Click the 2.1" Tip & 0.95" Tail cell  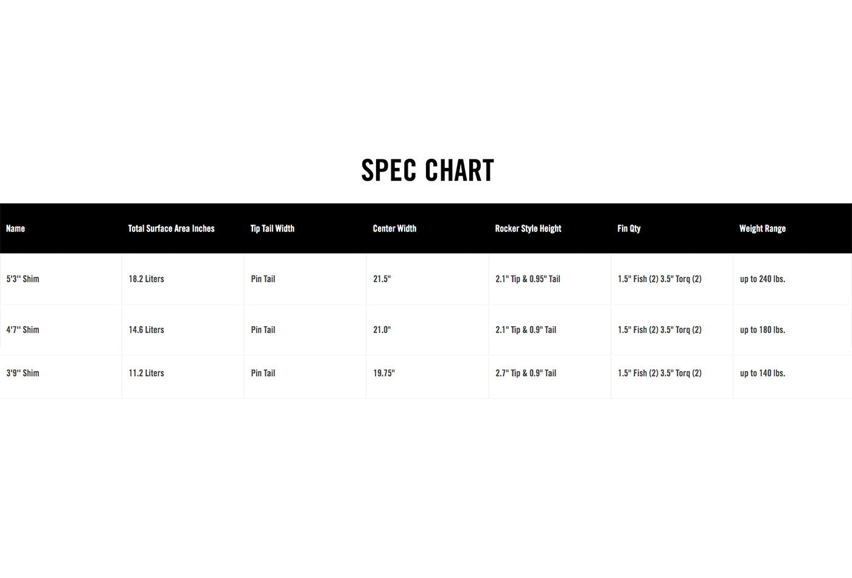(x=528, y=279)
